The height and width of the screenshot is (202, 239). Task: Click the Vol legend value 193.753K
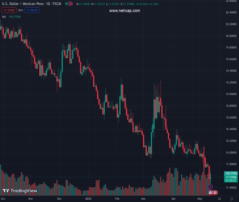click(14, 17)
